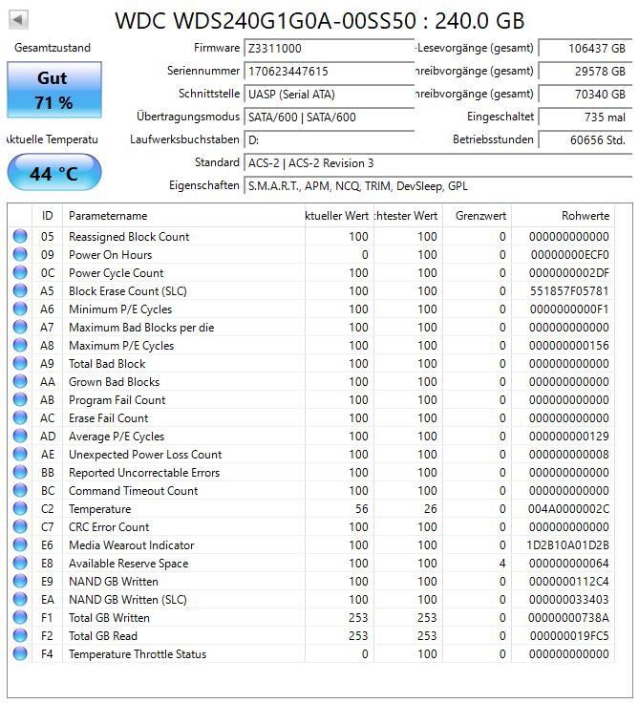
Task: Click the ID column header
Action: 47,216
